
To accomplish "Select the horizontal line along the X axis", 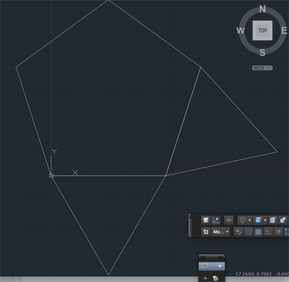I will coord(108,176).
